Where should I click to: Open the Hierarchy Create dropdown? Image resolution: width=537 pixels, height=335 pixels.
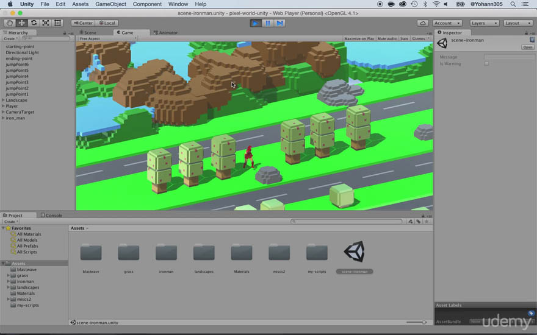tap(10, 38)
